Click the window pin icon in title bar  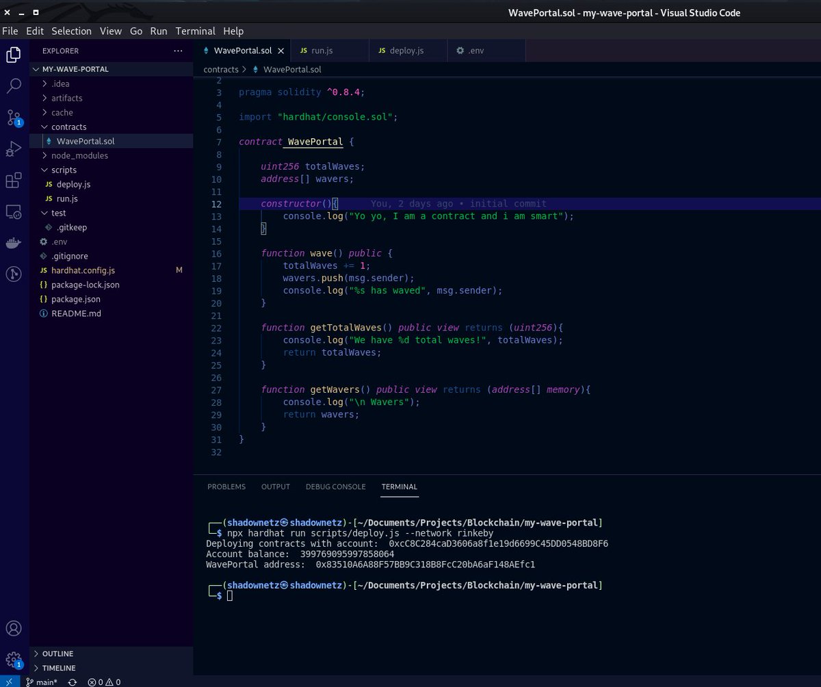[x=36, y=12]
